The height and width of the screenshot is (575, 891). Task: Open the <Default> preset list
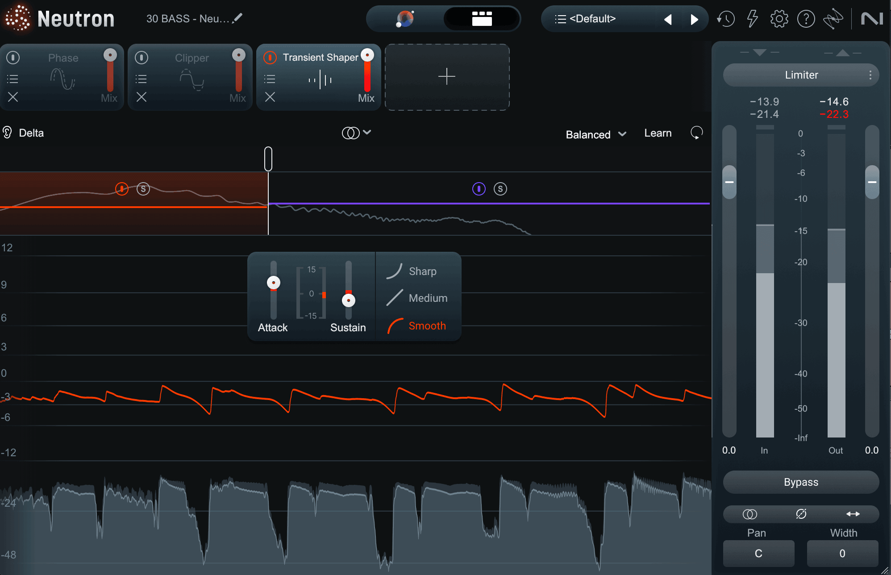coord(586,19)
